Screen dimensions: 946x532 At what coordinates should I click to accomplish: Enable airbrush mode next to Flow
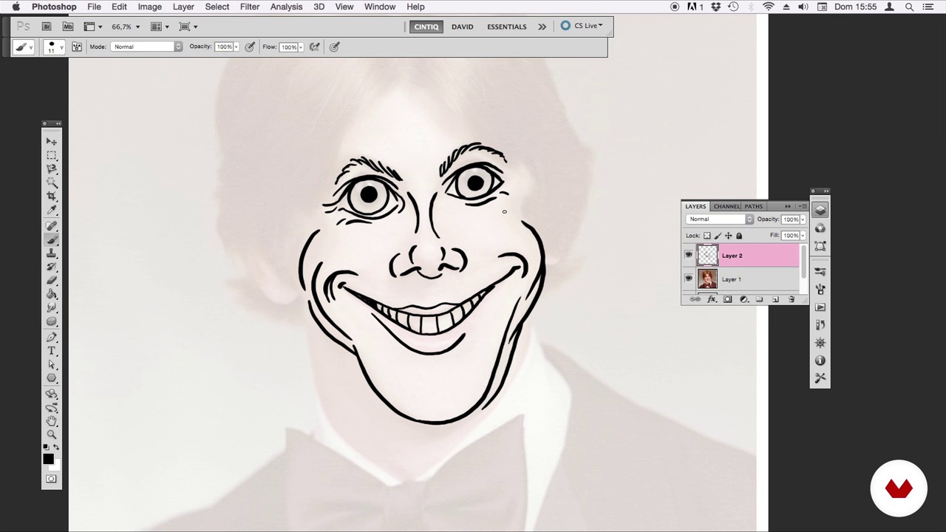tap(314, 47)
